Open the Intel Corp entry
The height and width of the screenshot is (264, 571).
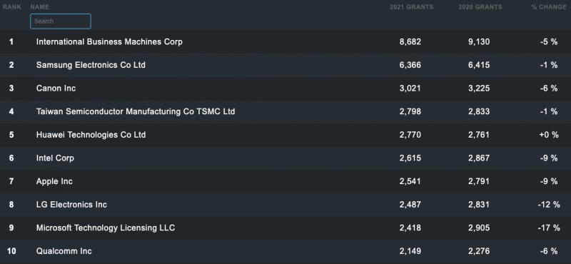[x=55, y=158]
